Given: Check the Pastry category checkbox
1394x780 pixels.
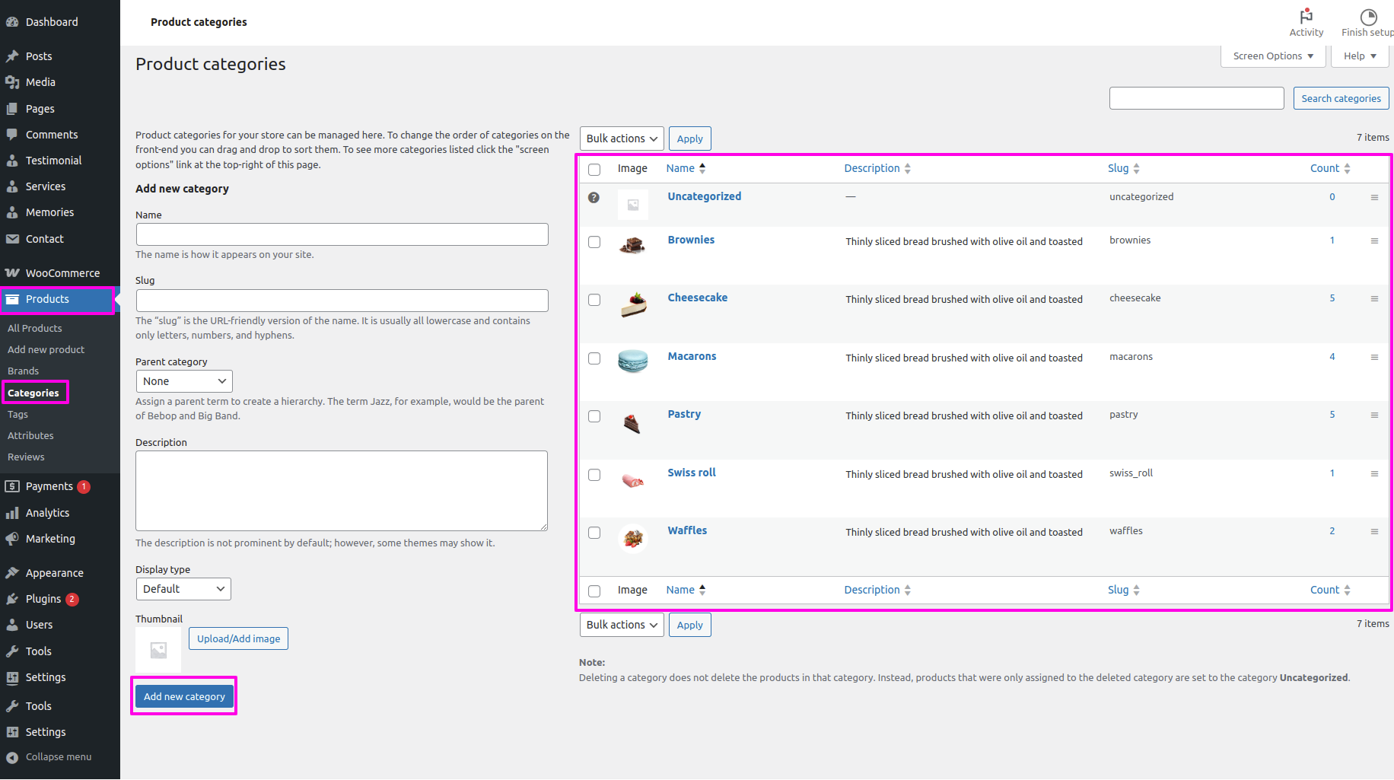Looking at the screenshot, I should point(594,416).
